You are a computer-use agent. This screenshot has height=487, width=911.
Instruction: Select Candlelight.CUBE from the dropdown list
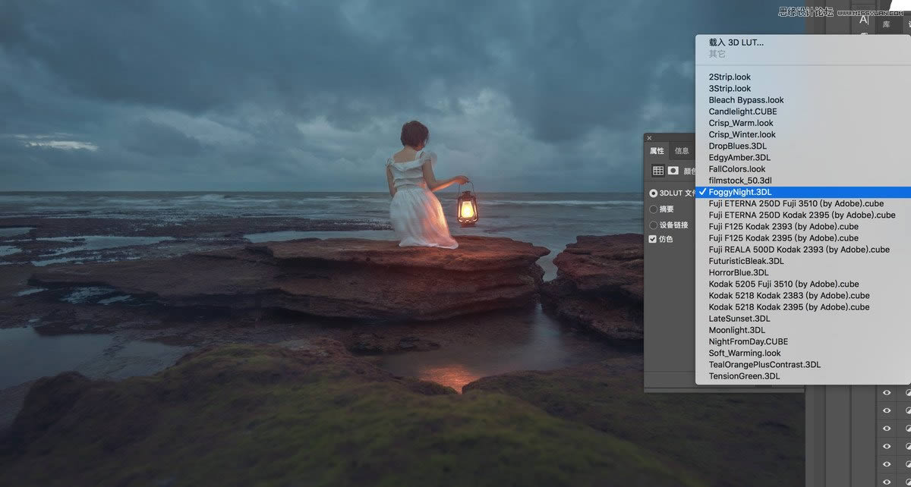point(742,112)
